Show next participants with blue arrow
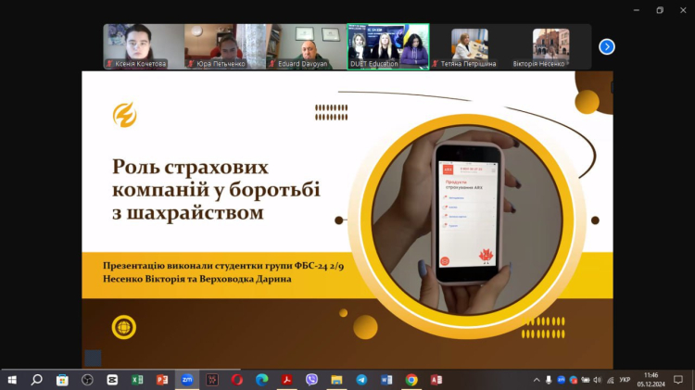Viewport: 695px width, 390px height. 607,46
